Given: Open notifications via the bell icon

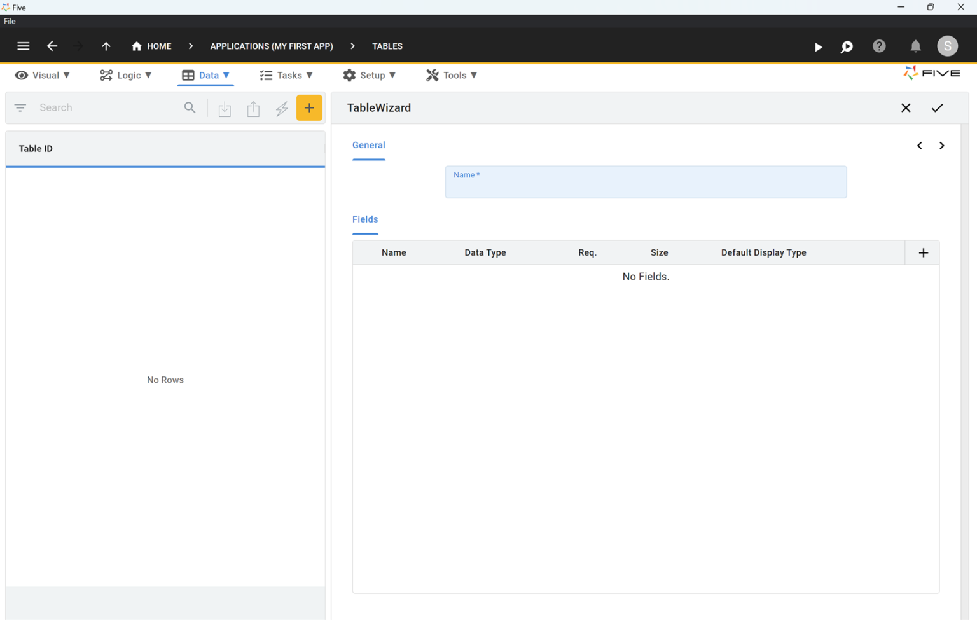Looking at the screenshot, I should coord(915,46).
